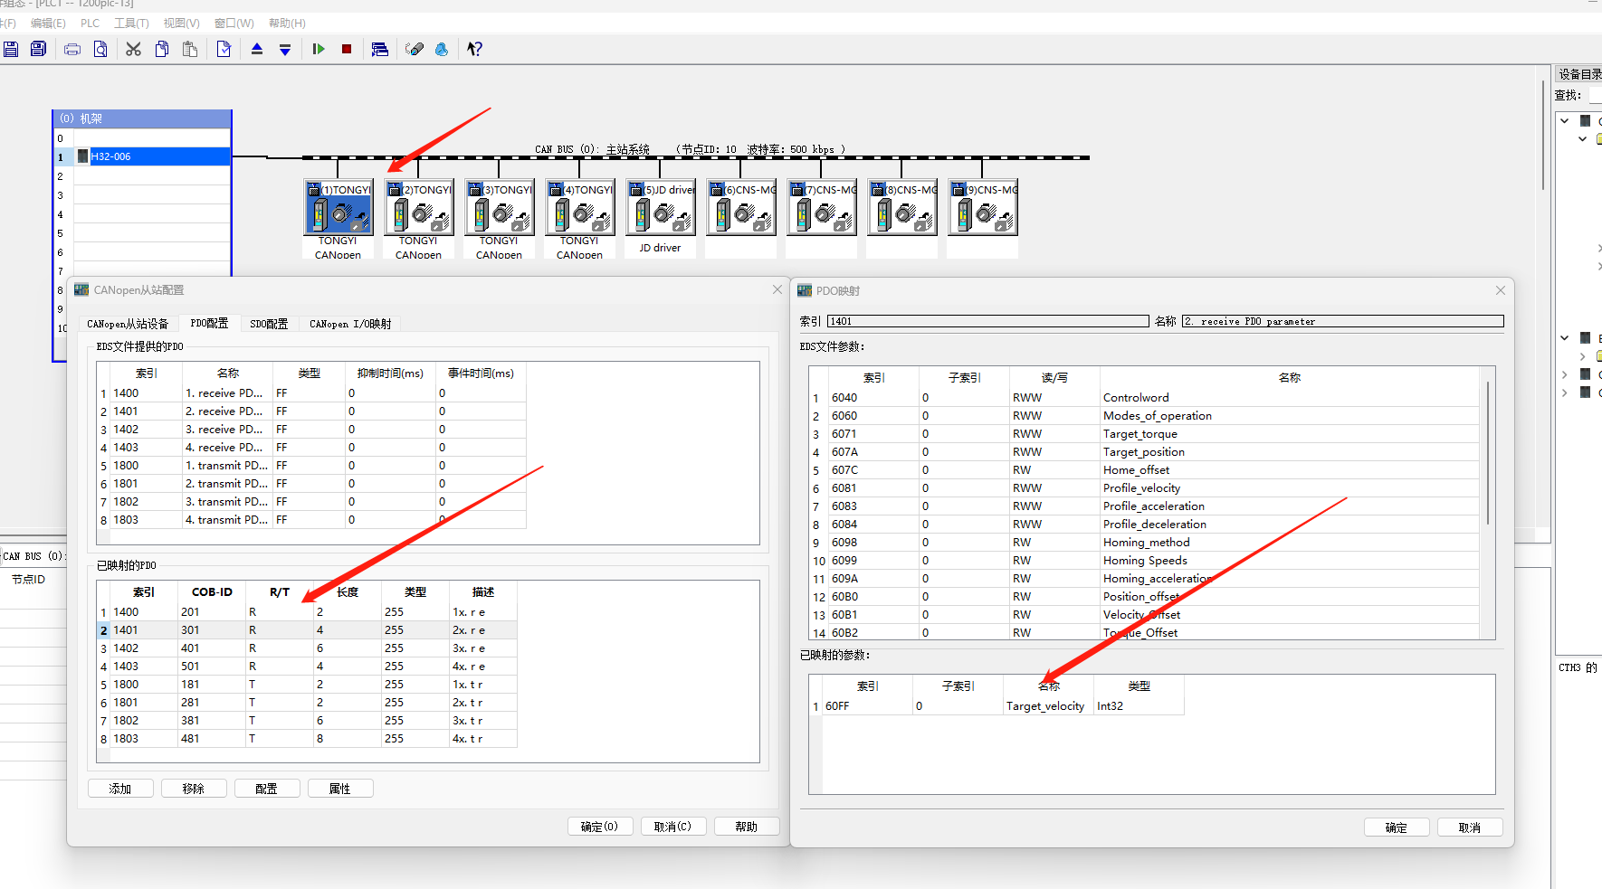Viewport: 1602px width, 889px height.
Task: Select slave node (8)CNS-MG device icon
Action: tap(901, 207)
